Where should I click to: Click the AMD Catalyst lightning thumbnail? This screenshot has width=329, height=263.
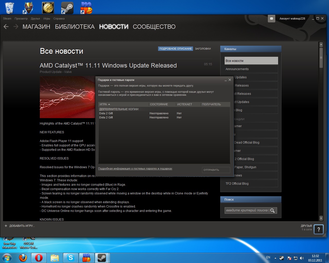[x=68, y=97]
